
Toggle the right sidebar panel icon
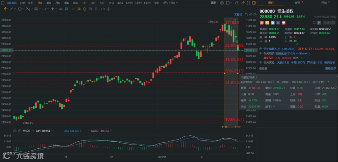(254, 3)
